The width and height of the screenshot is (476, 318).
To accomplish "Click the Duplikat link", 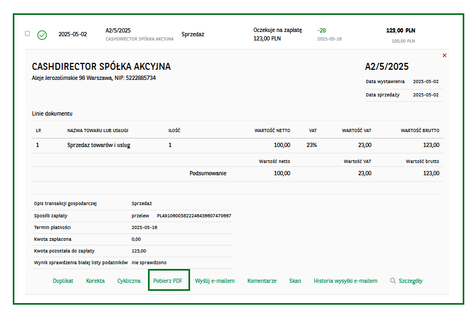I will (x=63, y=281).
